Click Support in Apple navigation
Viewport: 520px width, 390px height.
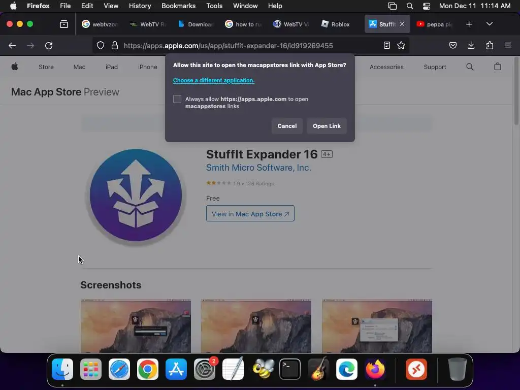click(435, 67)
